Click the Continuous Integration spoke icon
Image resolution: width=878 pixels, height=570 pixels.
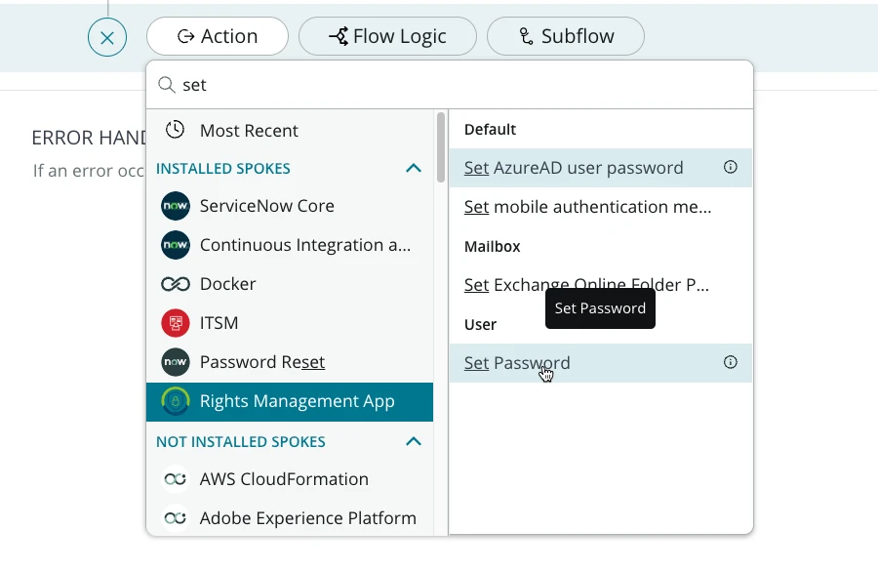pyautogui.click(x=176, y=245)
